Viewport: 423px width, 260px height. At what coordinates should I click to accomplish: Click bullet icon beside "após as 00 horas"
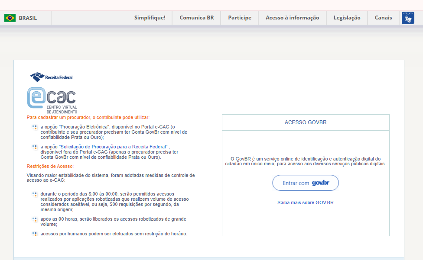(35, 219)
